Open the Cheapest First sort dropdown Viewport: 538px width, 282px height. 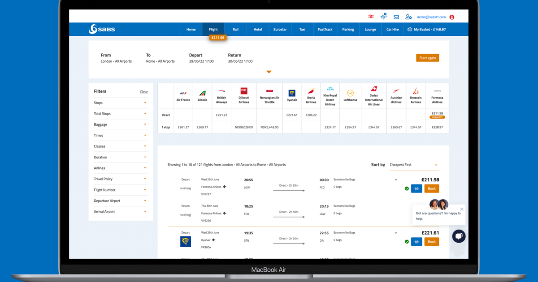click(414, 165)
